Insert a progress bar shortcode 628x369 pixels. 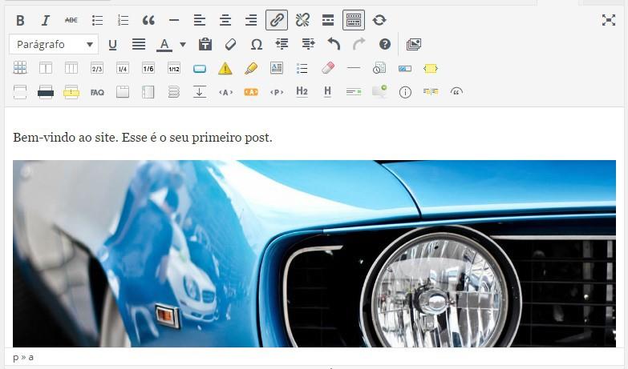coord(405,69)
